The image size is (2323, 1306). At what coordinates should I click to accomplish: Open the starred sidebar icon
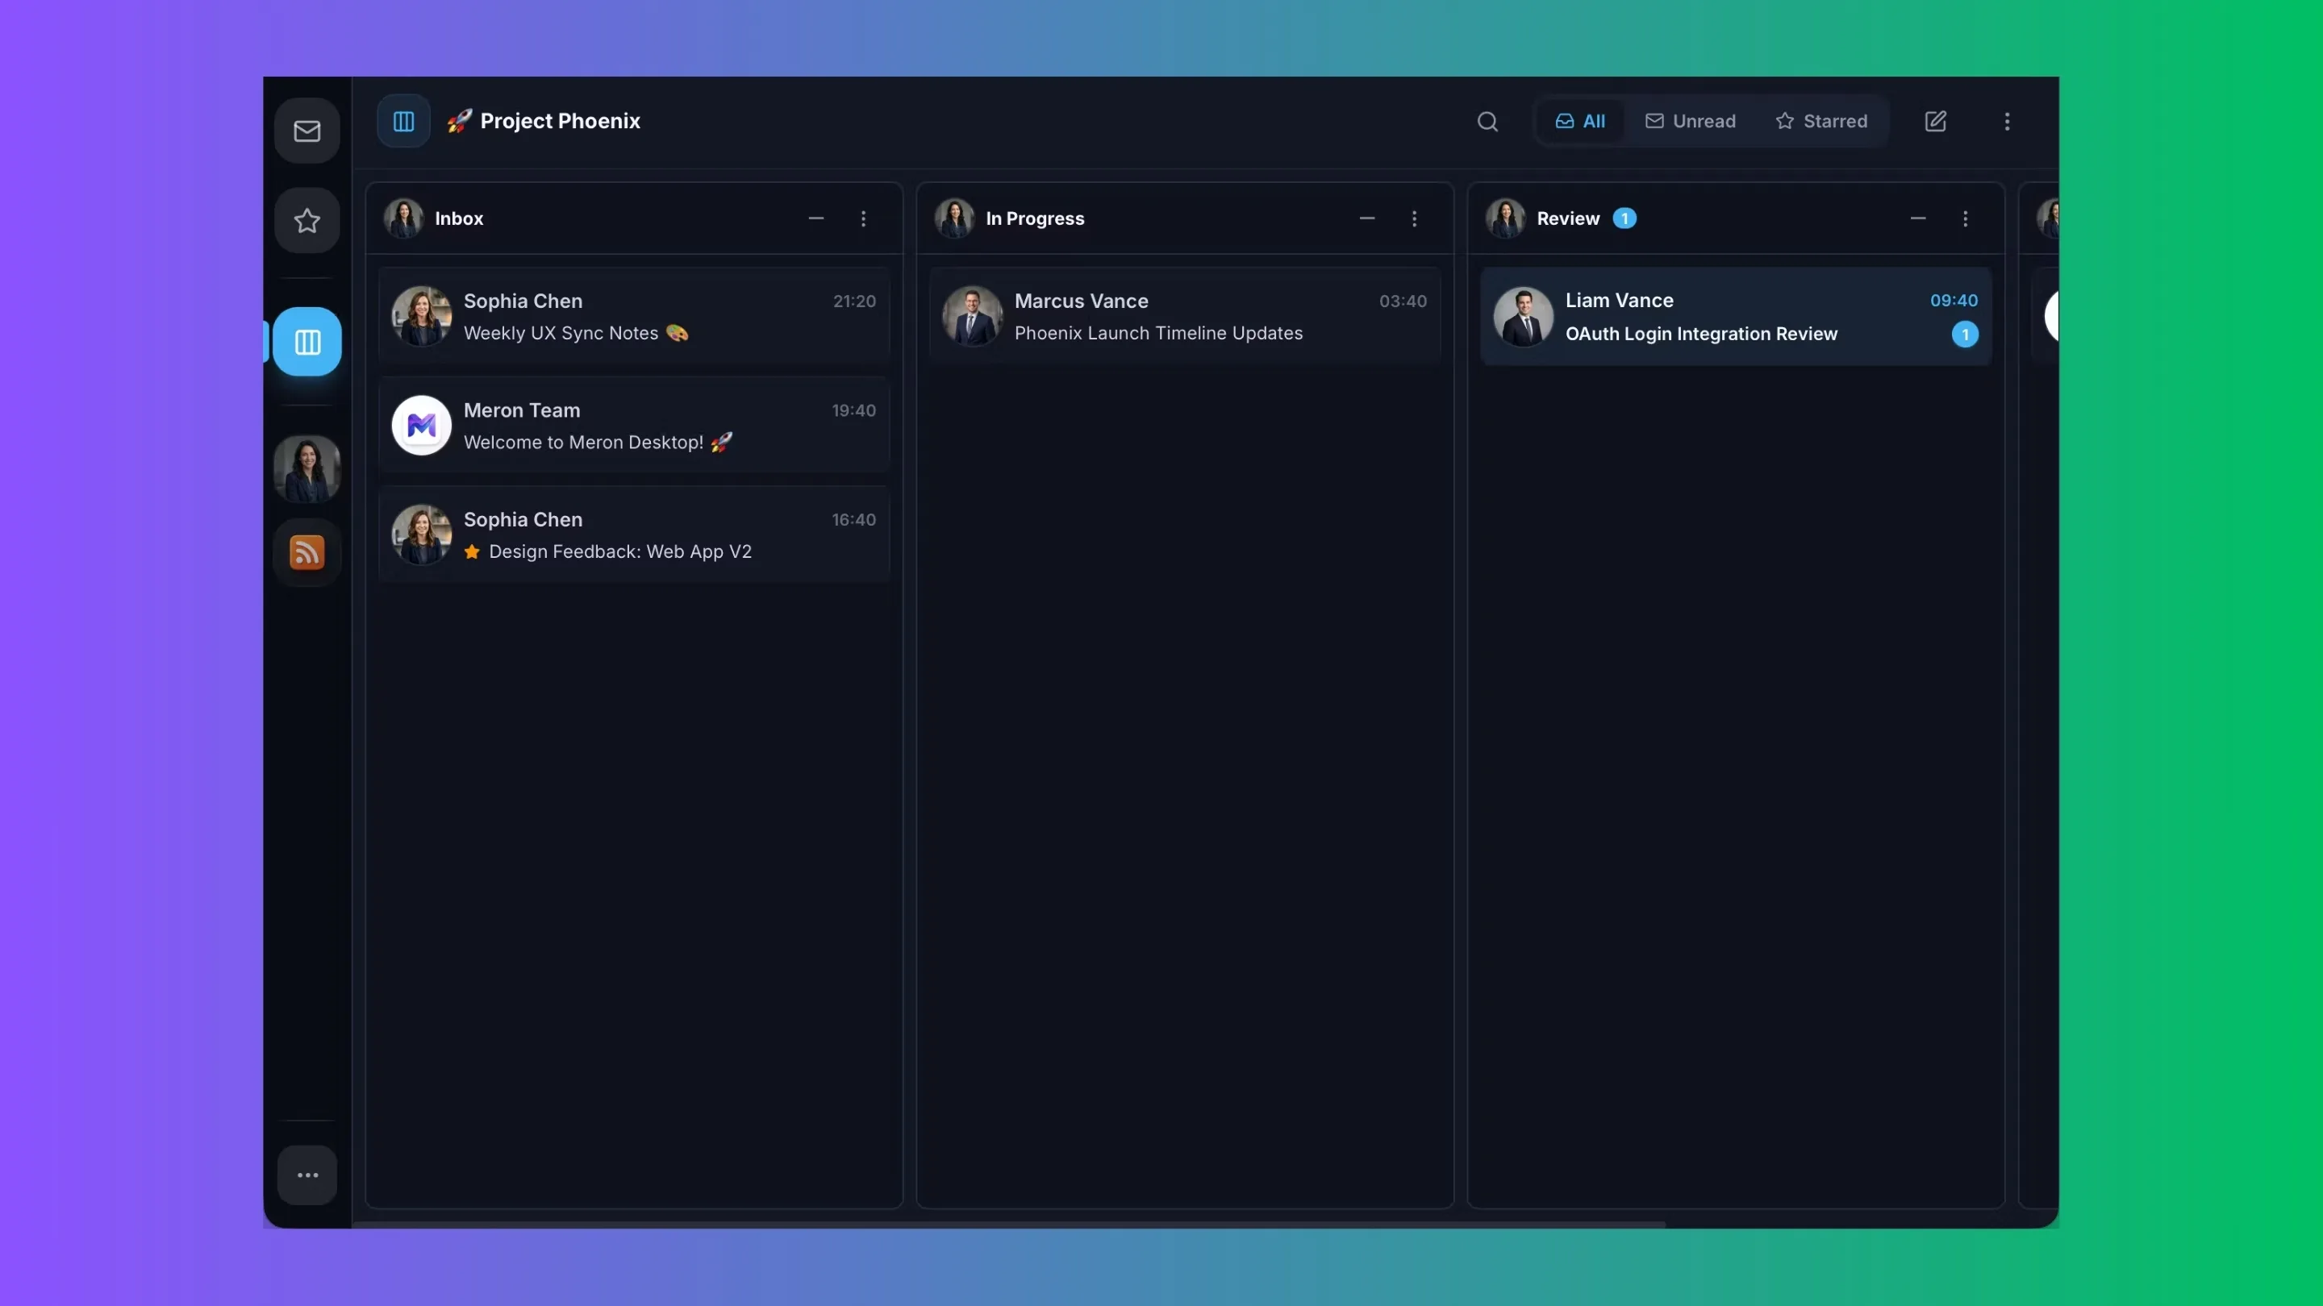point(307,220)
